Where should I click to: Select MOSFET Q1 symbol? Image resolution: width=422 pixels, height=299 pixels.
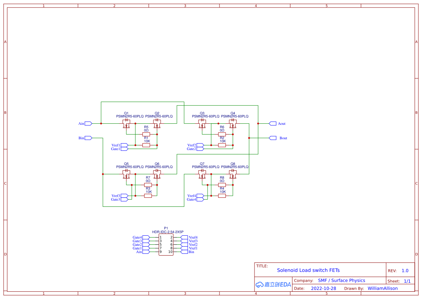click(126, 123)
